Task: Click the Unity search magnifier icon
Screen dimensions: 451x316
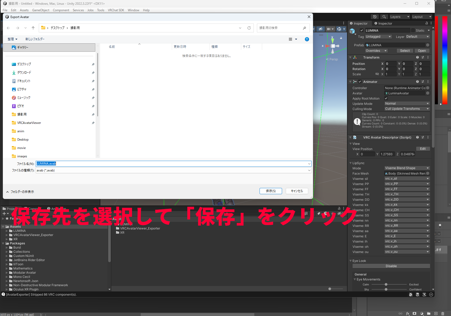Action: tap(384, 17)
